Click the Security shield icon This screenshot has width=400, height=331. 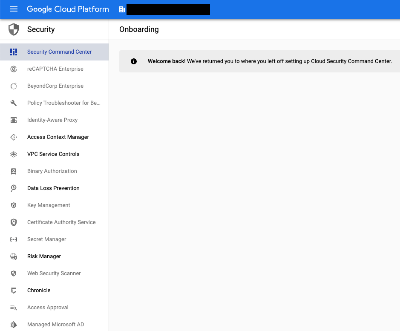click(x=14, y=29)
